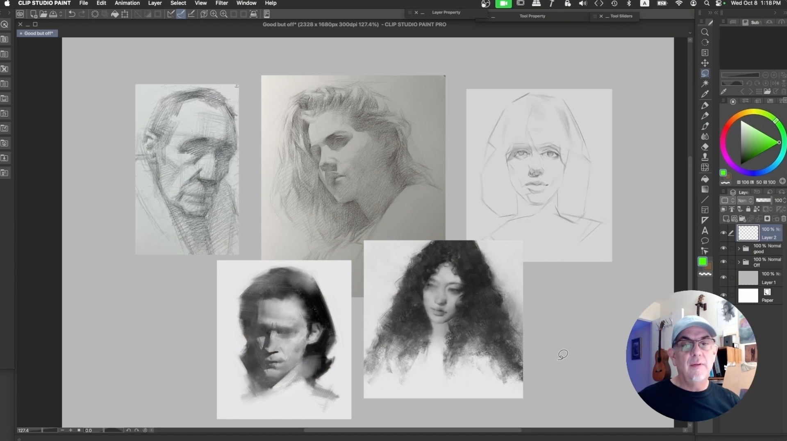This screenshot has height=441, width=787.
Task: Select the Move layer tool
Action: tap(705, 63)
